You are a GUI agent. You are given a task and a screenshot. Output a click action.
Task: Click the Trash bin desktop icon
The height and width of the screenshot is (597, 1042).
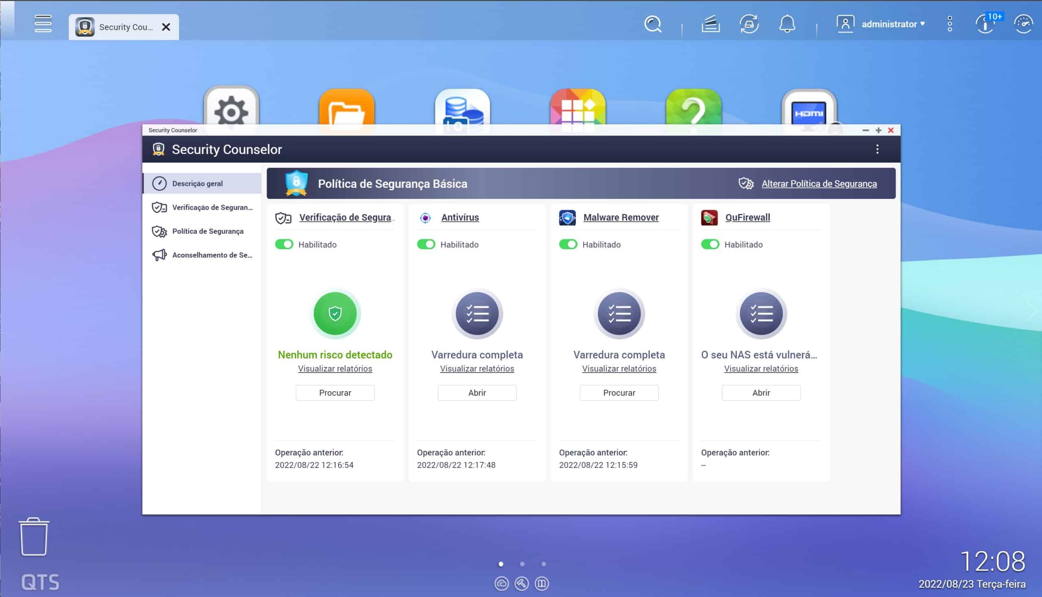(x=34, y=536)
